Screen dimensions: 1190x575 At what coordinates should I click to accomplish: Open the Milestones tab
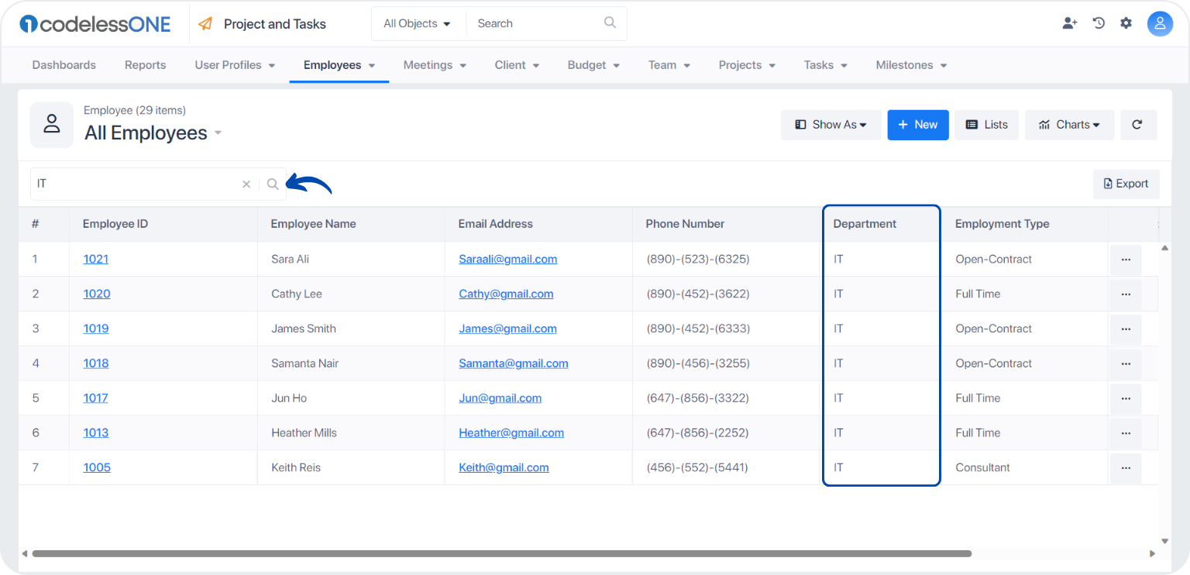pos(911,65)
